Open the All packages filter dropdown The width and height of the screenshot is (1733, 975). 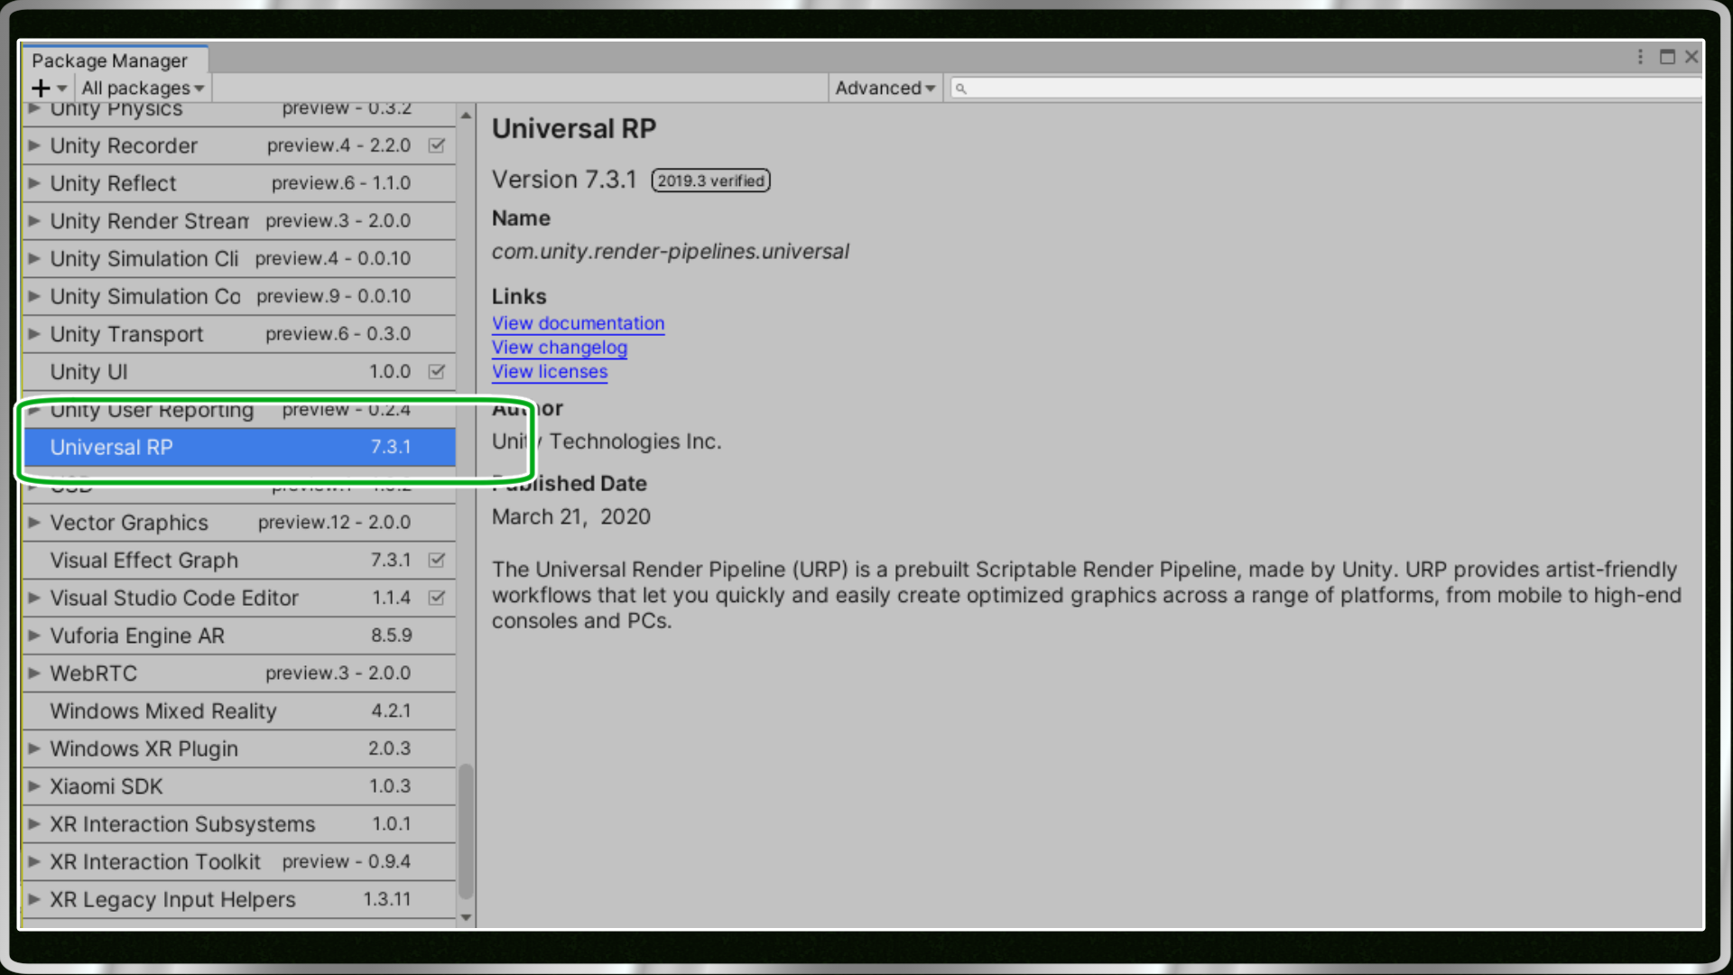143,88
